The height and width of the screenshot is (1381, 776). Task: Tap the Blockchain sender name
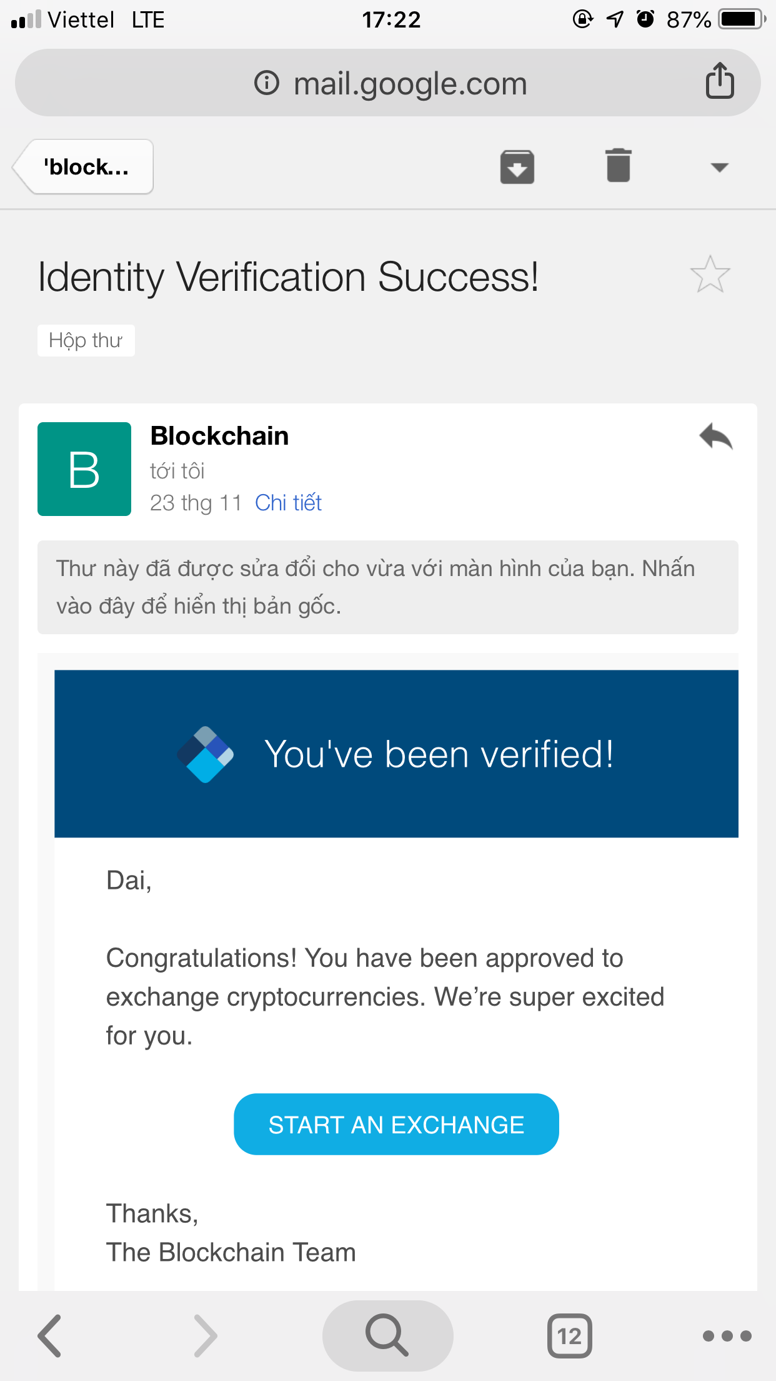coord(219,436)
